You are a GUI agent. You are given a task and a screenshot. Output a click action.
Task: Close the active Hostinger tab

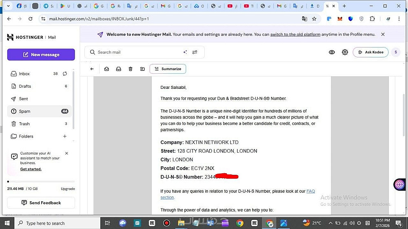coord(334,6)
